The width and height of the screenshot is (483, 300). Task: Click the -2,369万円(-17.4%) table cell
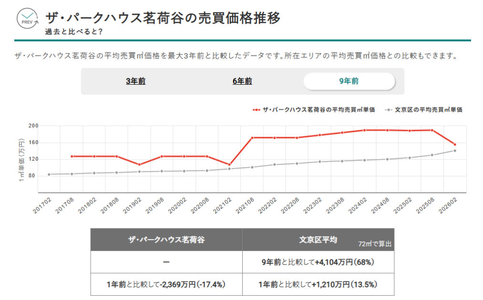[166, 284]
